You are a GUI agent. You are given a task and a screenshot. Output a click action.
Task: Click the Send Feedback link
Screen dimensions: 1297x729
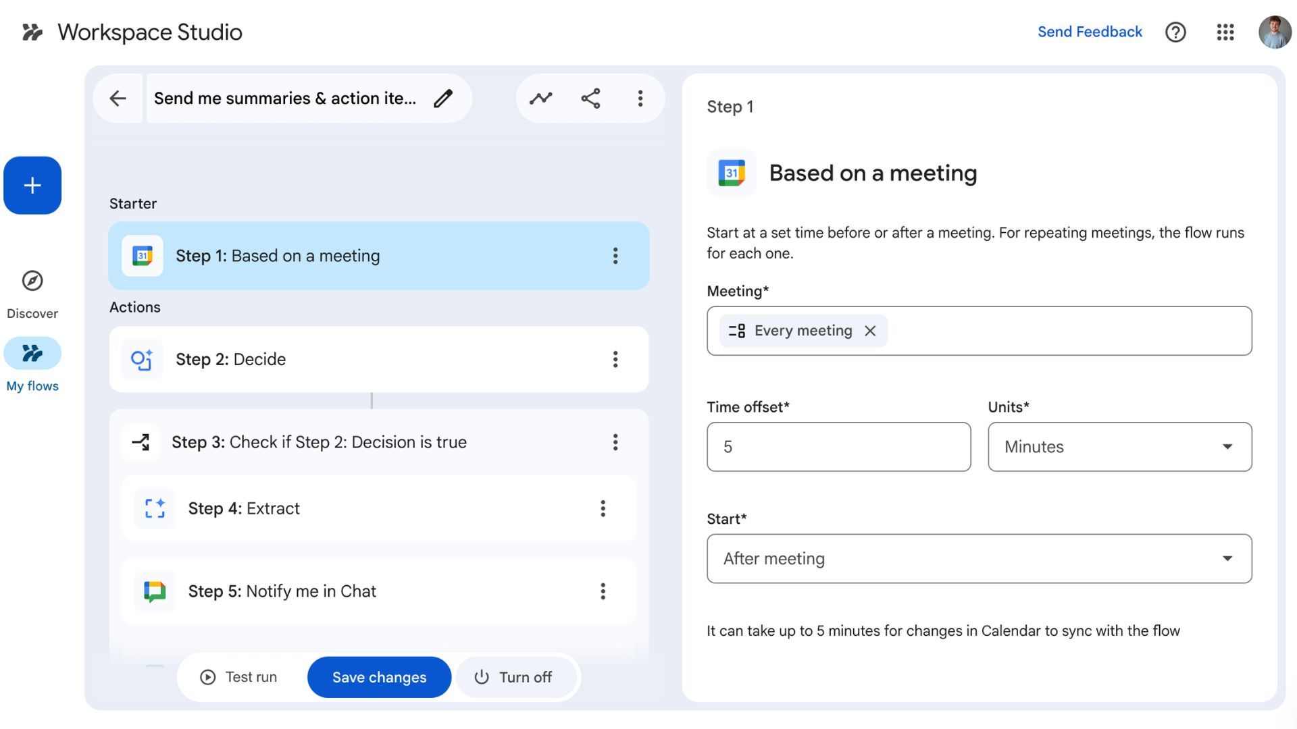(x=1090, y=32)
